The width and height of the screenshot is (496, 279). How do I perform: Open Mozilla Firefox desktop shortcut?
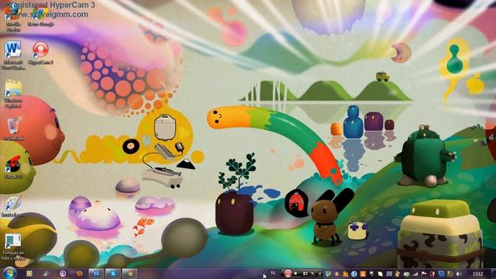pyautogui.click(x=12, y=17)
